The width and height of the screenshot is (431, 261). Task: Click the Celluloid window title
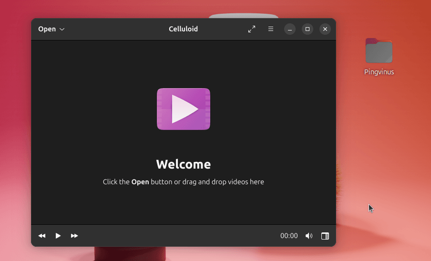pos(184,29)
